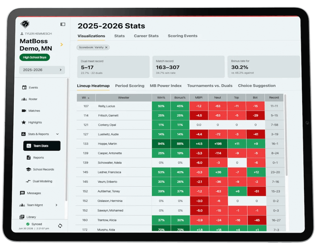Click the Match record 163–307 card
Image resolution: width=315 pixels, height=250 pixels.
(188, 67)
